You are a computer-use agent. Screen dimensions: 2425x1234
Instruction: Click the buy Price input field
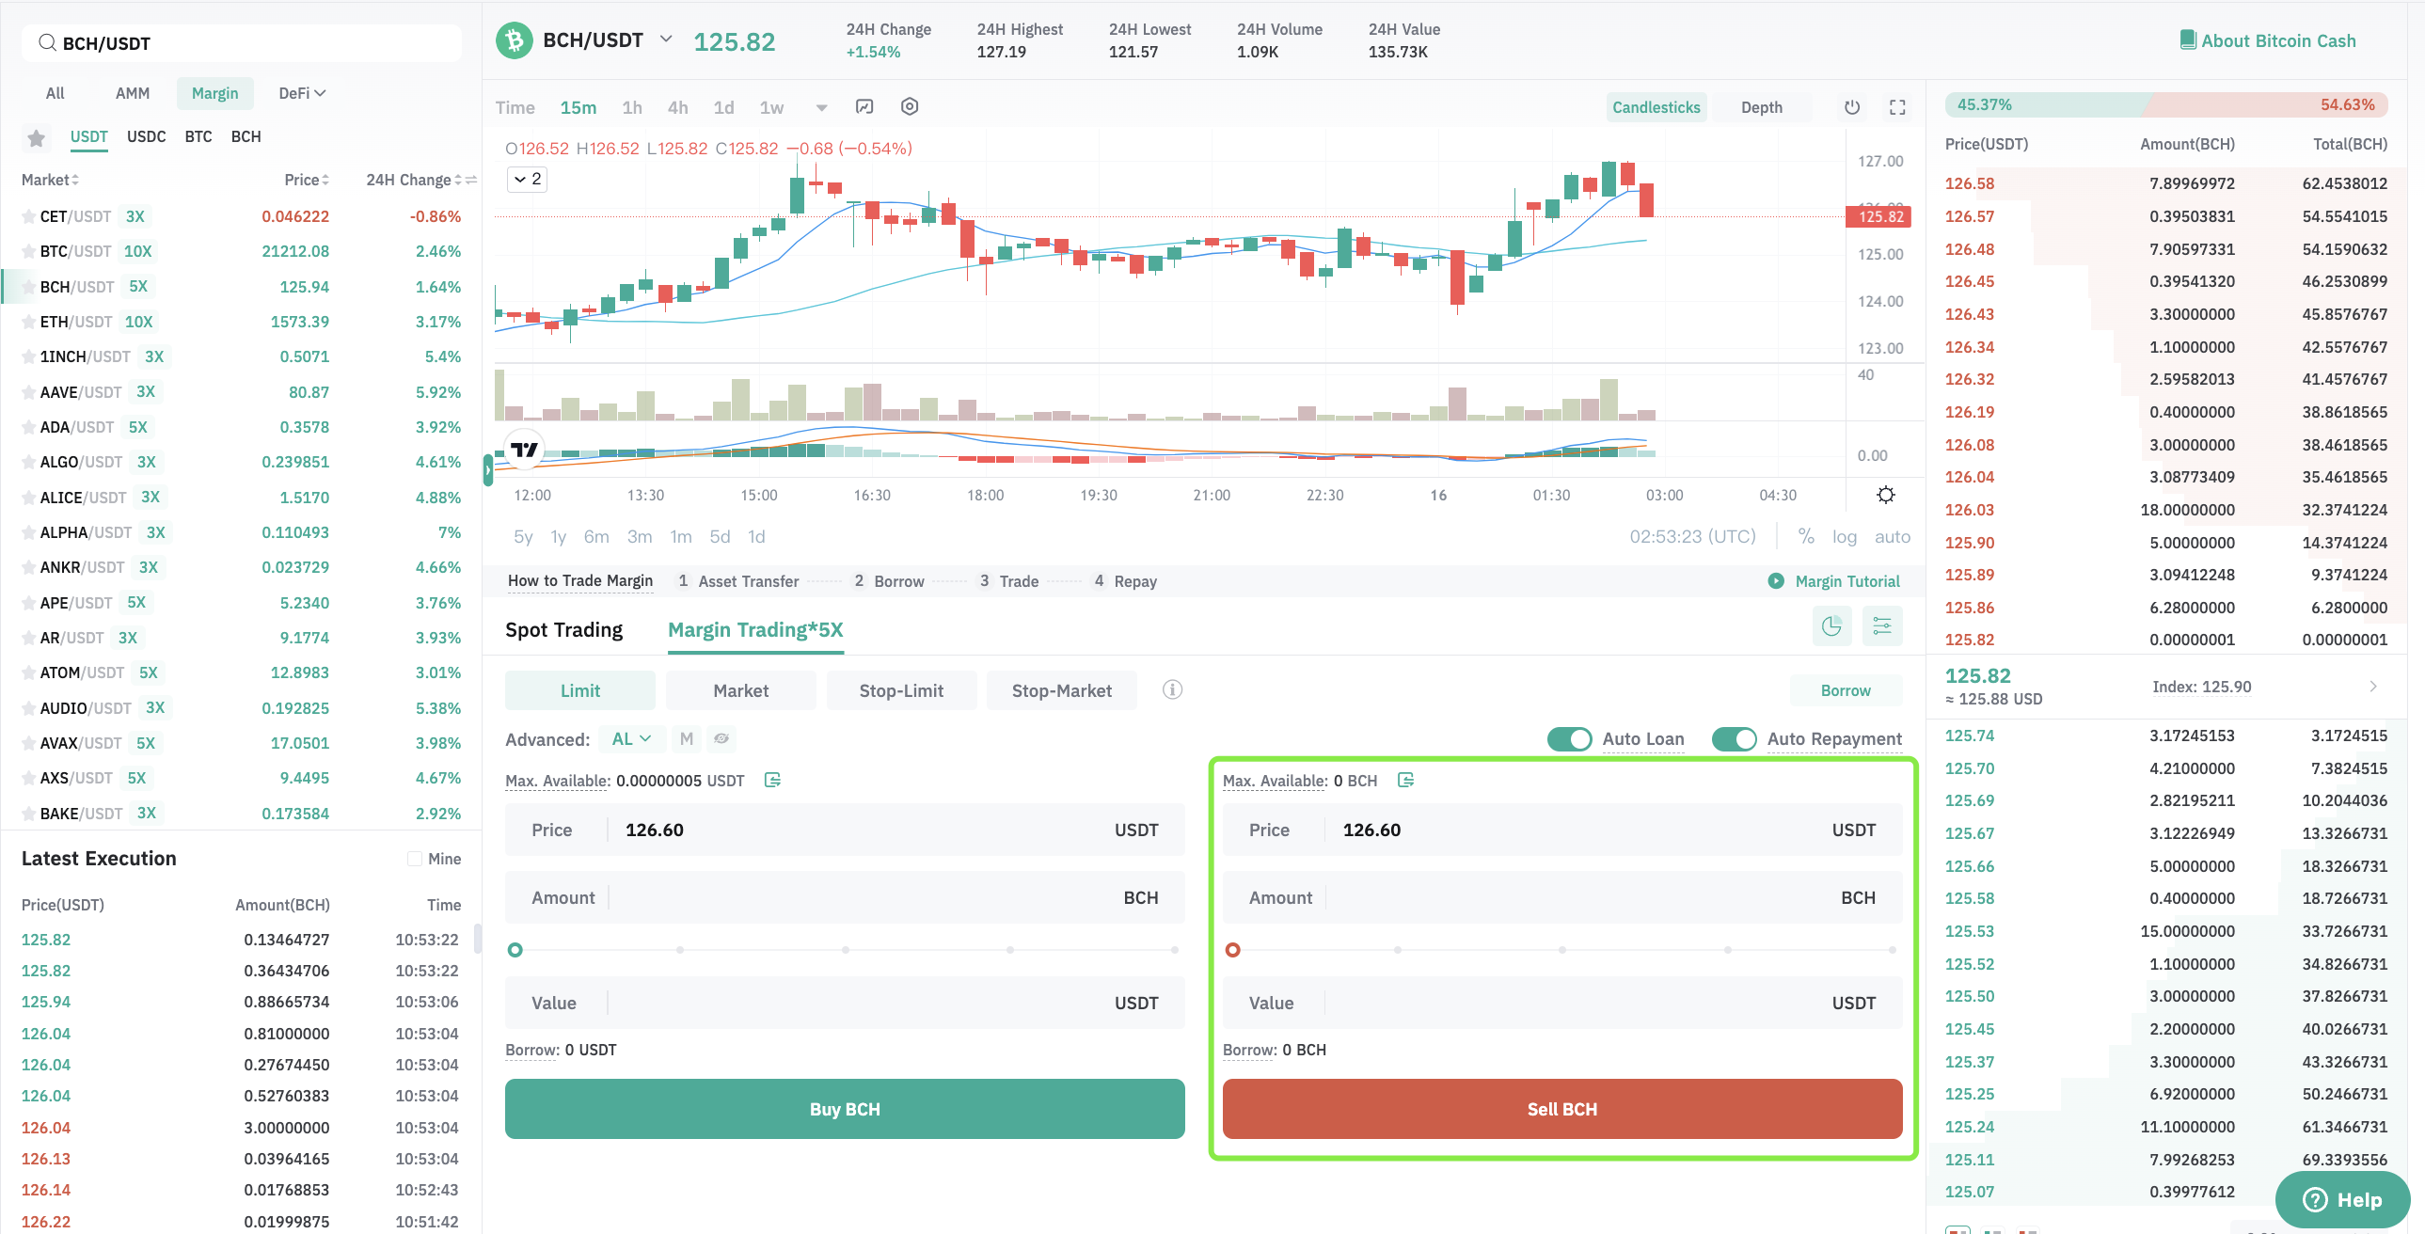[x=845, y=830]
